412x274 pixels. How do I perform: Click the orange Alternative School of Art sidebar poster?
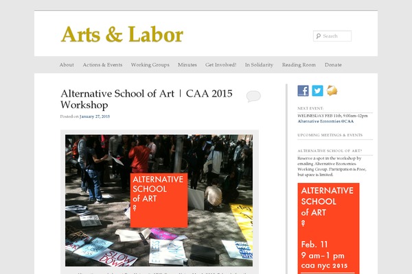coord(328,228)
